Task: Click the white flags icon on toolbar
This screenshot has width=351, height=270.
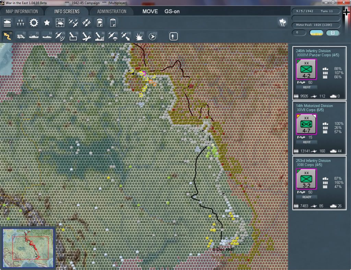Action: point(282,22)
